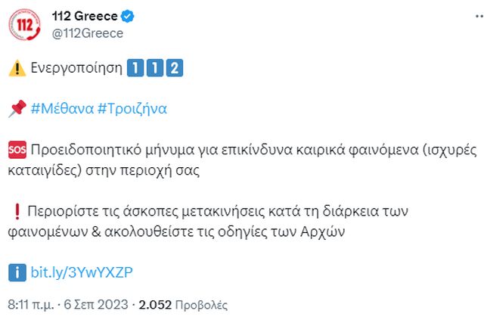The width and height of the screenshot is (484, 320).
Task: Click the keycap 2 emoji
Action: [175, 67]
